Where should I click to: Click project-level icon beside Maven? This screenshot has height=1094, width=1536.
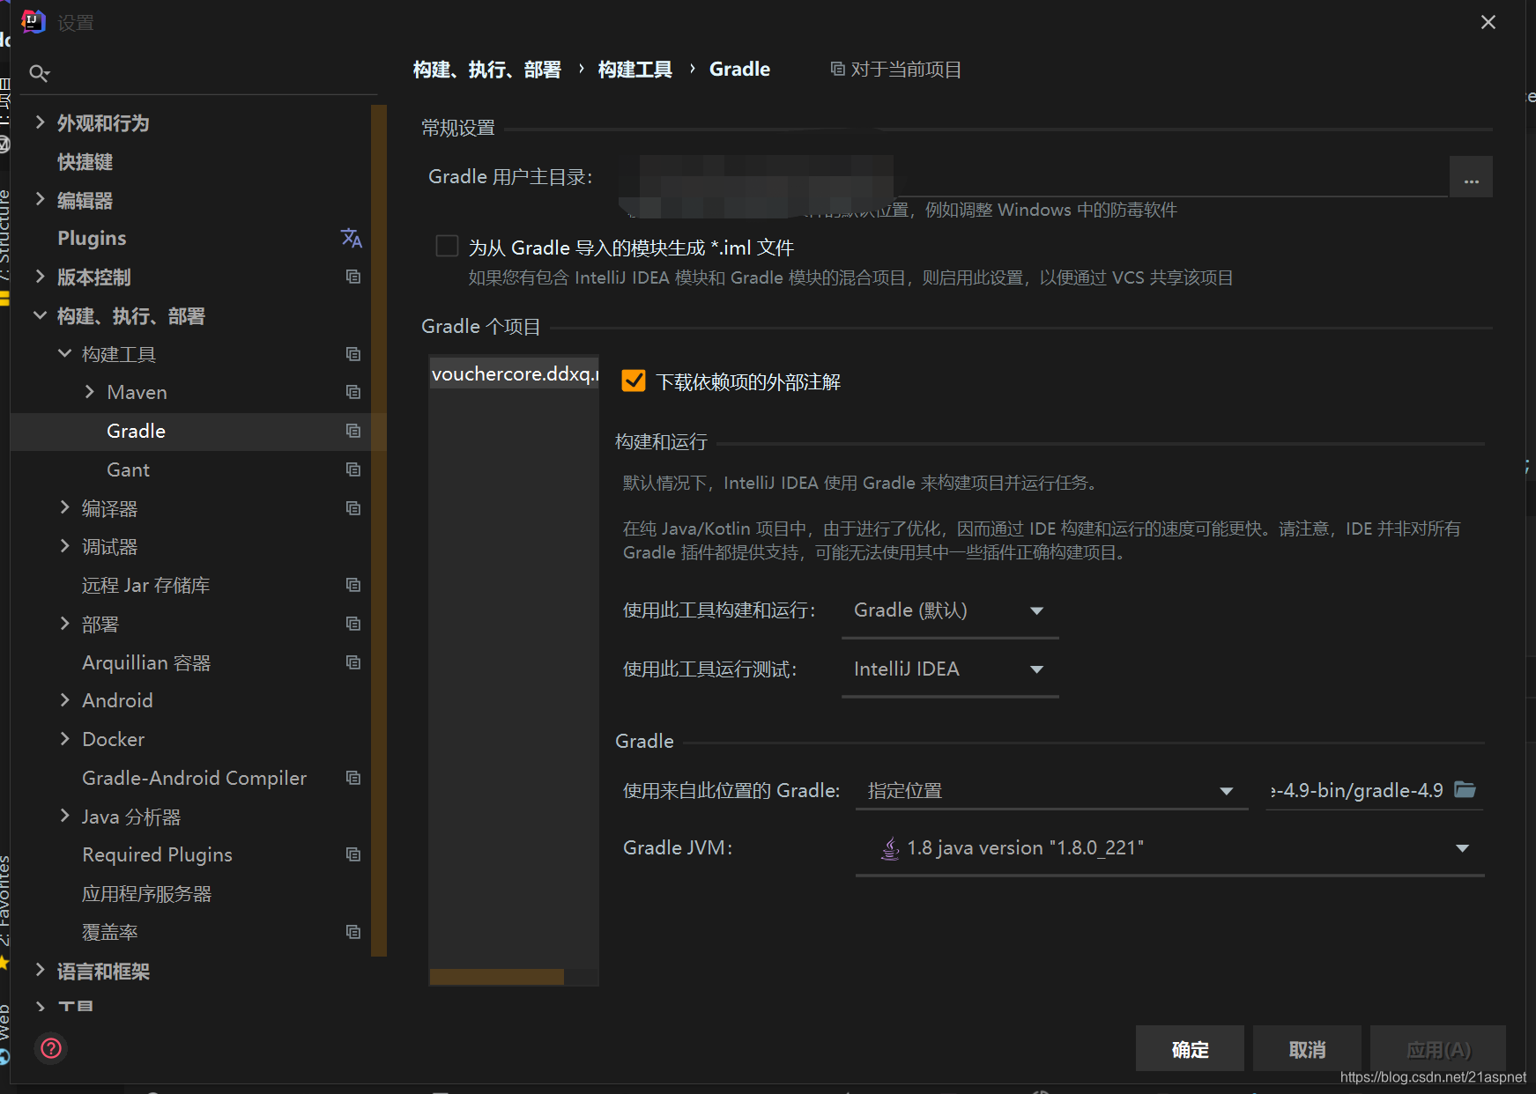353,392
